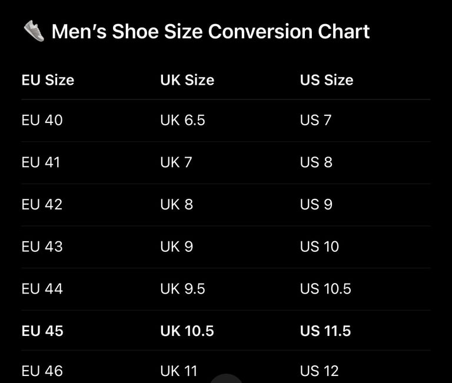Image resolution: width=452 pixels, height=383 pixels.
Task: Click the US 10 cell
Action: [x=320, y=247]
